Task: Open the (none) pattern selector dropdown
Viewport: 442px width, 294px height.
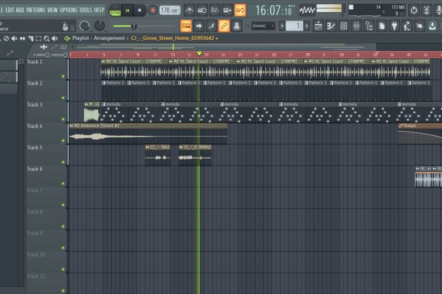Action: (x=263, y=26)
